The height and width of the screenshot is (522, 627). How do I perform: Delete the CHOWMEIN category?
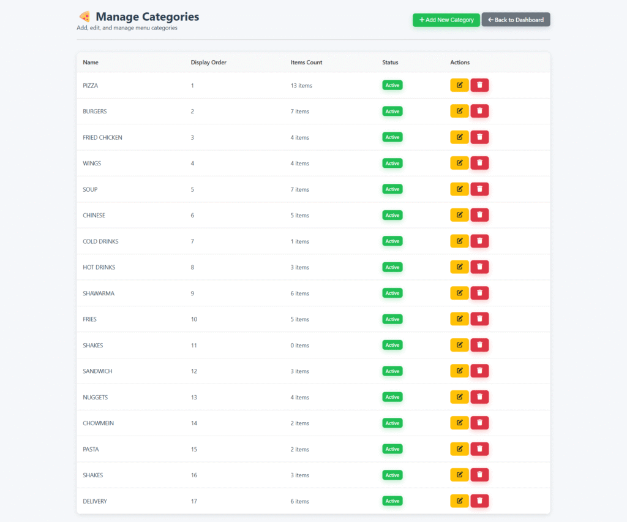[479, 423]
